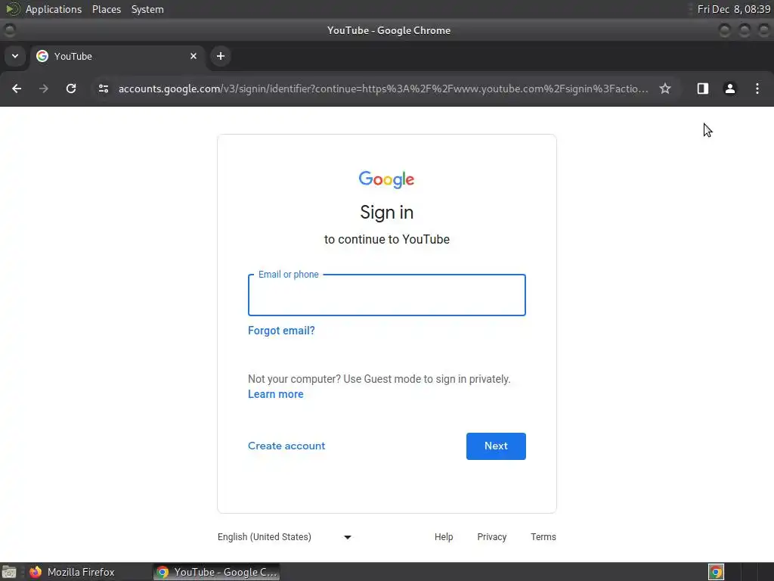
Task: Click the Forgot email? link
Action: tap(281, 331)
